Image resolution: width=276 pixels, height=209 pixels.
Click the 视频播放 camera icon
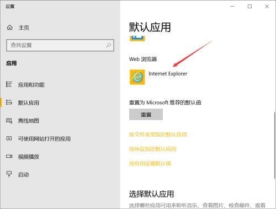point(9,157)
